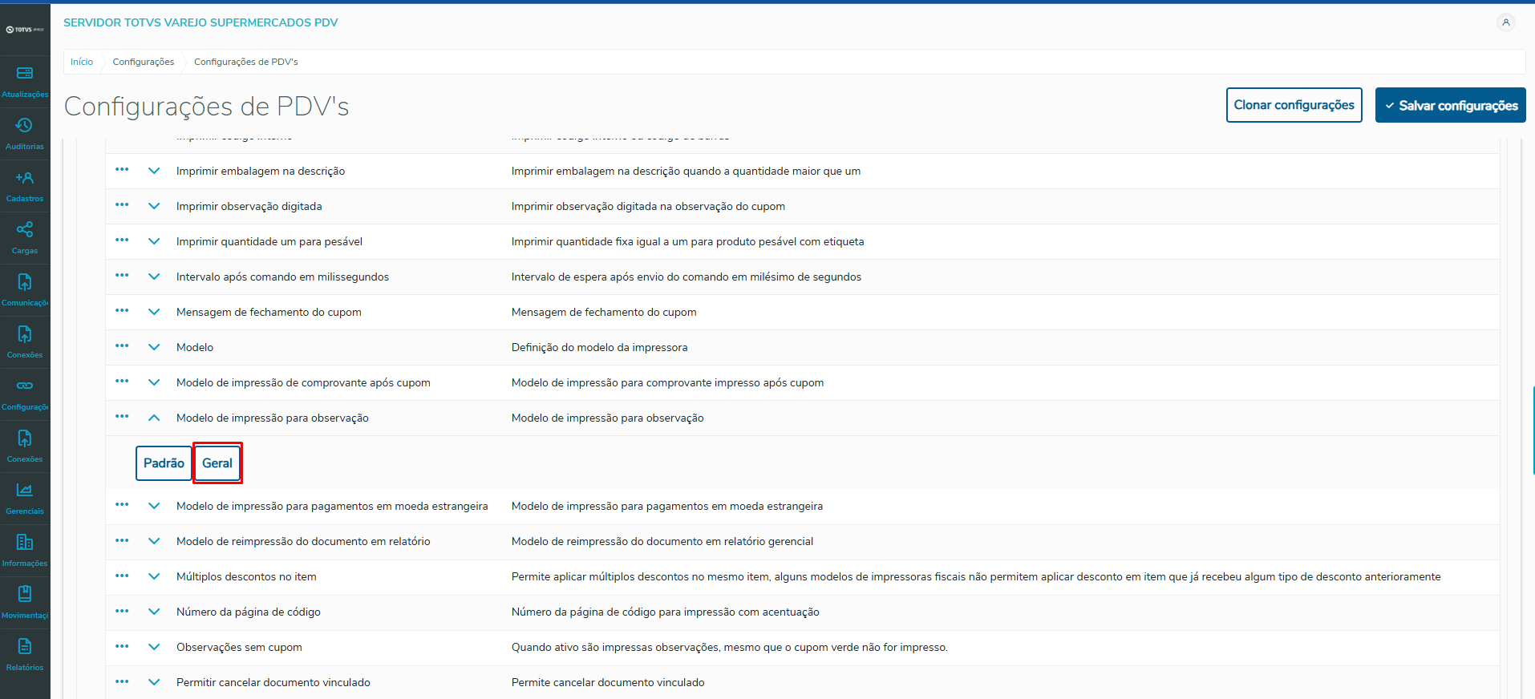Screen dimensions: 1535x699
Task: Expand Intervalo após comando em milissegundos
Action: click(x=154, y=277)
